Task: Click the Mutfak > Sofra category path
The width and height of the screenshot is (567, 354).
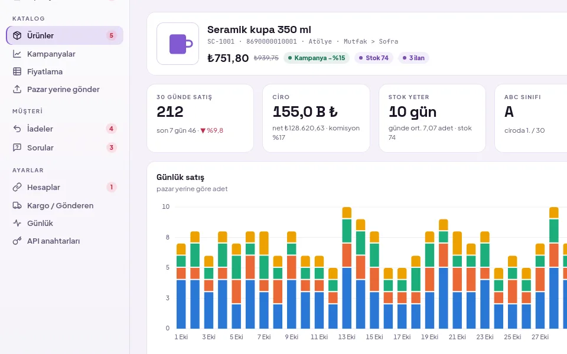Action: click(x=371, y=41)
